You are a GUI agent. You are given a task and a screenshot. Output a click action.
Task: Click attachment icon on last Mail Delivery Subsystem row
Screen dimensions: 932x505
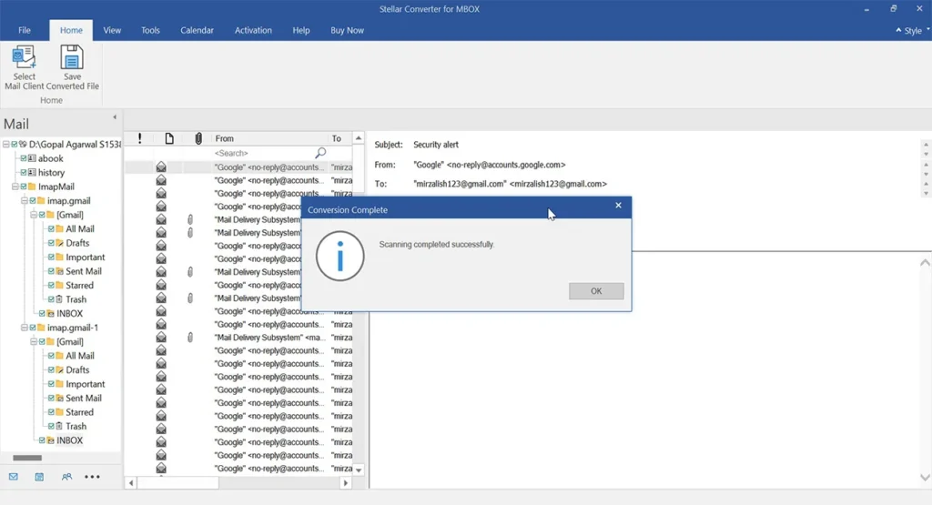[x=190, y=338]
